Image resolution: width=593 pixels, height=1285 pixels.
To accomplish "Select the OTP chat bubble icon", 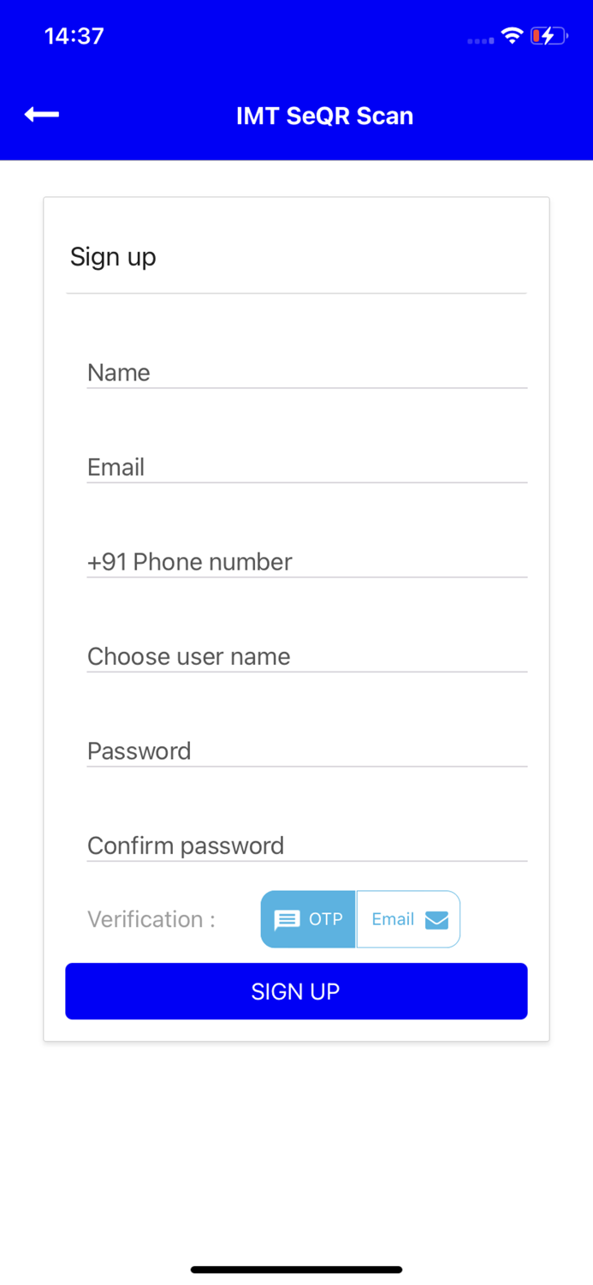I will coord(285,919).
